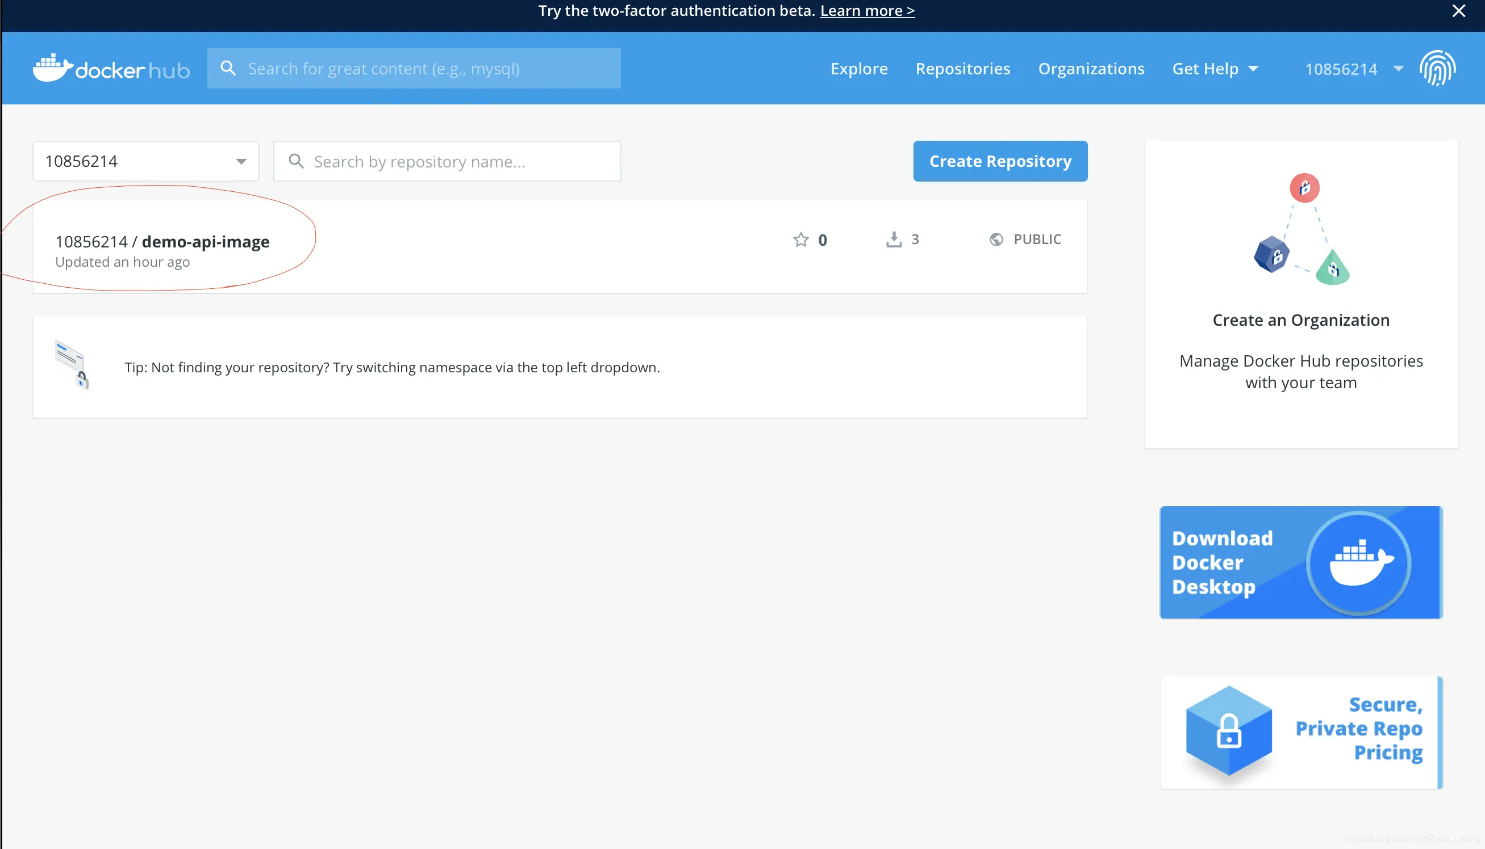Expand the 10856214 namespace dropdown
This screenshot has height=849, width=1485.
[x=146, y=162]
